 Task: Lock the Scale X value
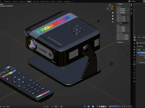tap(128, 27)
